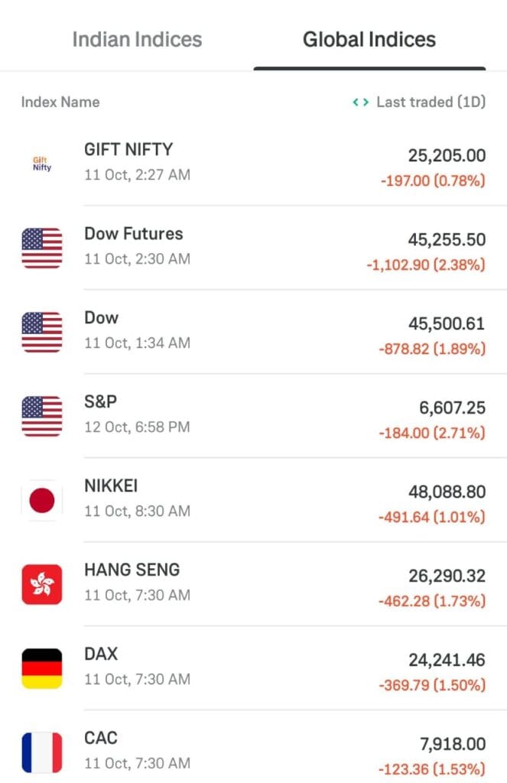Viewport: 507px width, 783px height.
Task: Select the Hong Kong flag beside HANG SENG
Action: 42,583
